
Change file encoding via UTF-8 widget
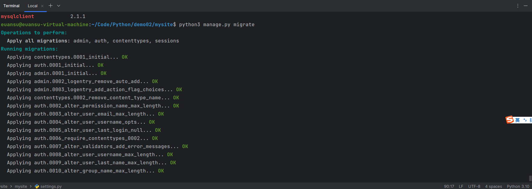[x=474, y=186]
